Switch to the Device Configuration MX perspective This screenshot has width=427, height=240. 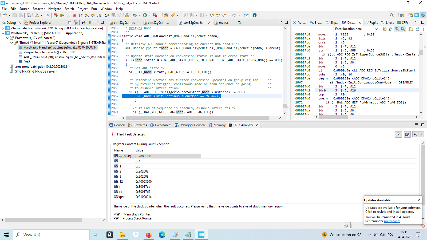(x=417, y=15)
